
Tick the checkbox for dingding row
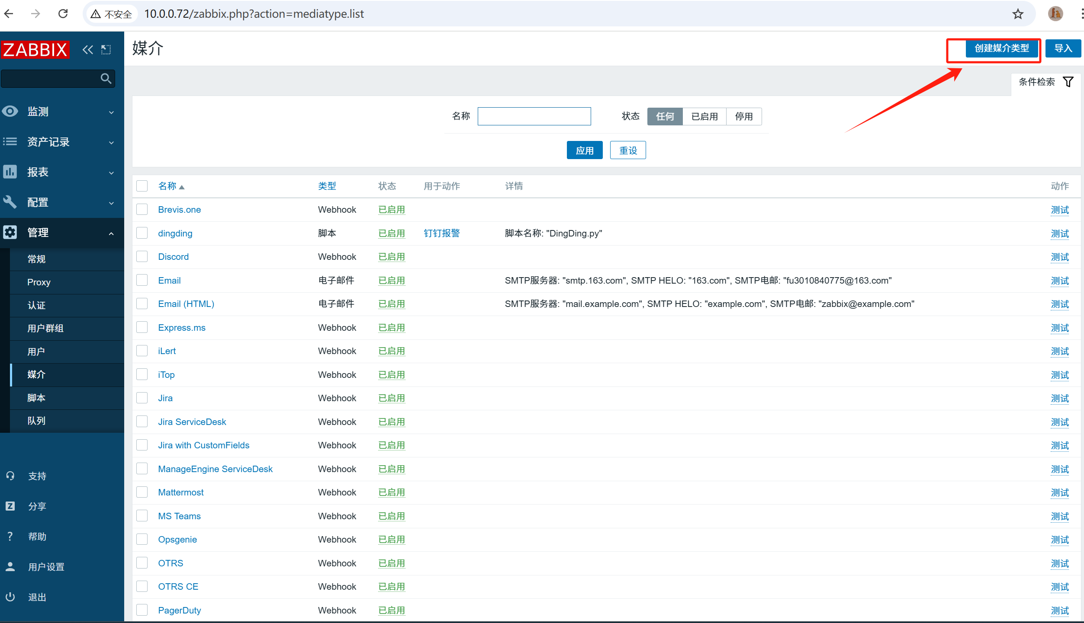142,233
